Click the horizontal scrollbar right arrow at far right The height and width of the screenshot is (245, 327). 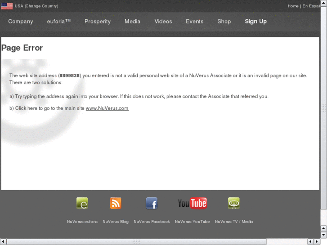317,242
